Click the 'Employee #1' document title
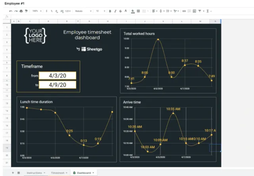 14,4
